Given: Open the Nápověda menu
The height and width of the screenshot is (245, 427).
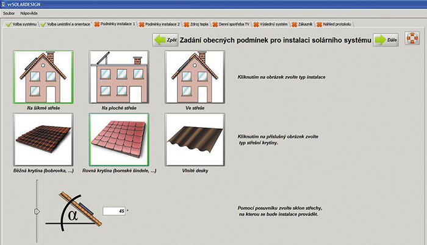Looking at the screenshot, I should pos(29,13).
